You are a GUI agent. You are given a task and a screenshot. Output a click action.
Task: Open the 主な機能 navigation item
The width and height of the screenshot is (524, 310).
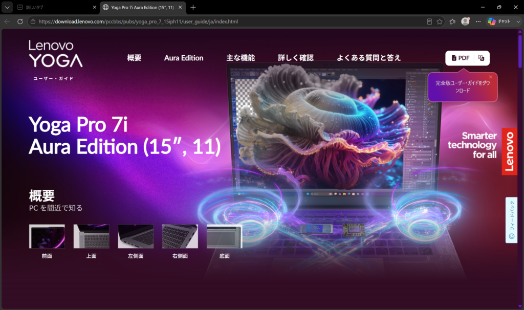coord(241,58)
